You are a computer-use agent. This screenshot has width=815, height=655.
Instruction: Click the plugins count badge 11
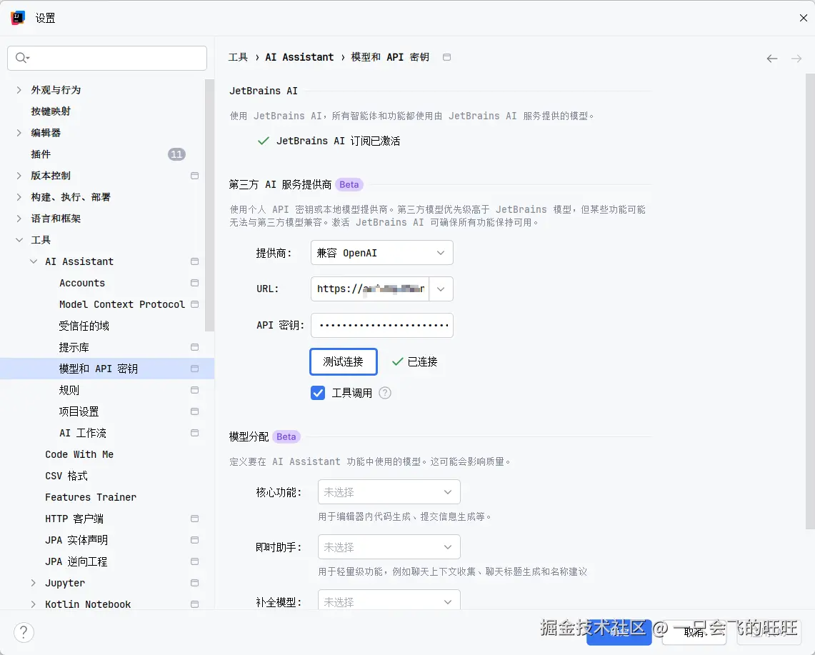[176, 154]
